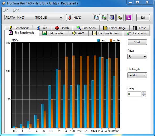
Task: Increase Delay value with up arrow
Action: pyautogui.click(x=144, y=93)
